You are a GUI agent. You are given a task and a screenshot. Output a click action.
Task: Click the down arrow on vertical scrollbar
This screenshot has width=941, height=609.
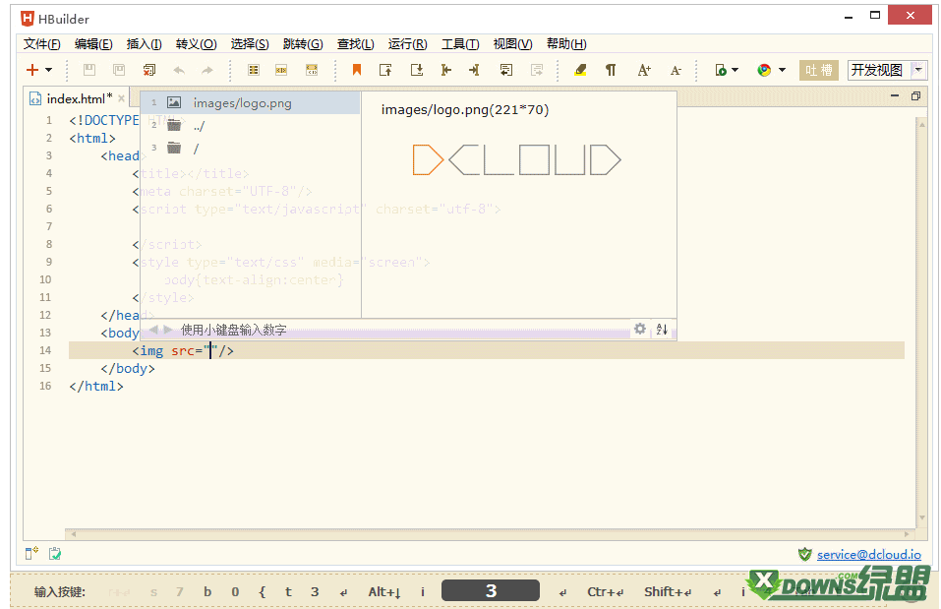tap(922, 518)
